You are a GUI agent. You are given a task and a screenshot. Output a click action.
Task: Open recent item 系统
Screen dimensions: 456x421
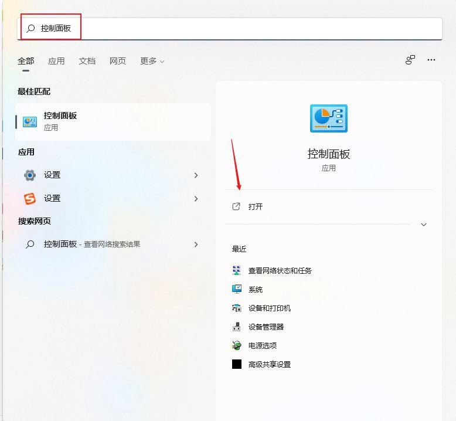tap(256, 290)
